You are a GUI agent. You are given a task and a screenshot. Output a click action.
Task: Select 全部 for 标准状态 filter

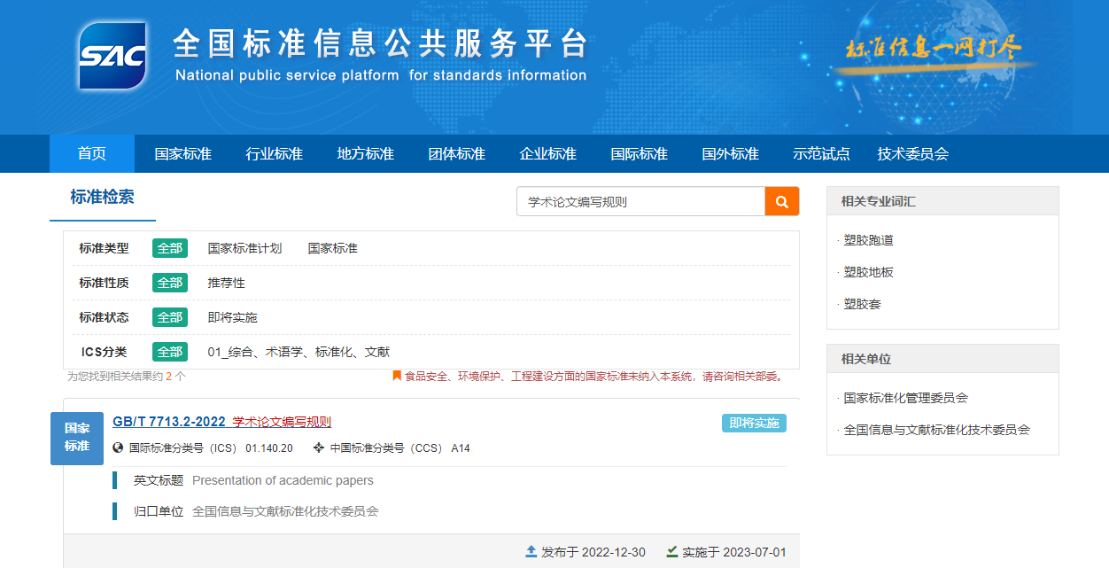coord(170,317)
